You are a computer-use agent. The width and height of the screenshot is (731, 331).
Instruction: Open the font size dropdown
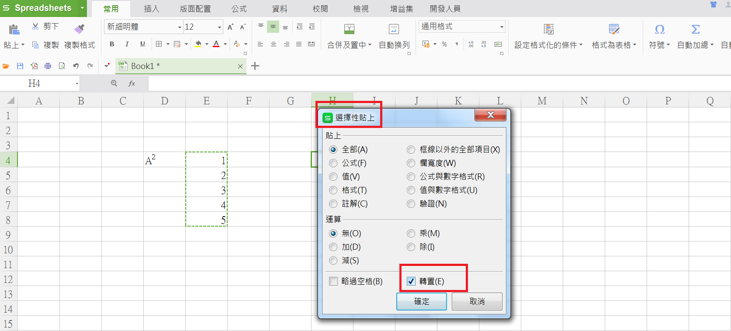click(219, 27)
